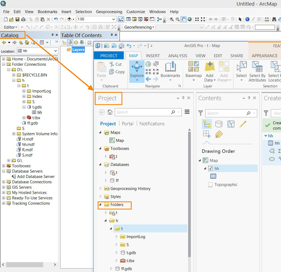Open the File menu in ArcMap
This screenshot has width=281, height=272.
click(x=6, y=12)
